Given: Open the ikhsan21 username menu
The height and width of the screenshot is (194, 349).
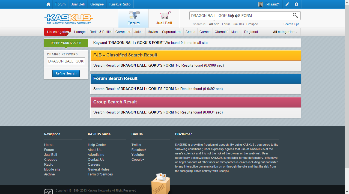Looking at the screenshot, I should point(272,4).
